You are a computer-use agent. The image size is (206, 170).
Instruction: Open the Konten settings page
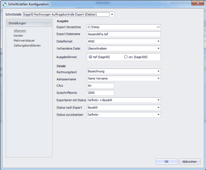(x=18, y=36)
